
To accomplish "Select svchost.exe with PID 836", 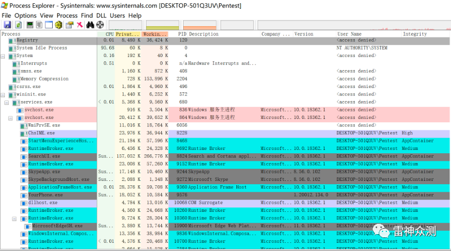I will pos(225,110).
